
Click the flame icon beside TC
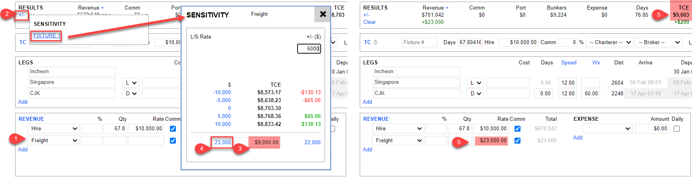click(x=375, y=42)
